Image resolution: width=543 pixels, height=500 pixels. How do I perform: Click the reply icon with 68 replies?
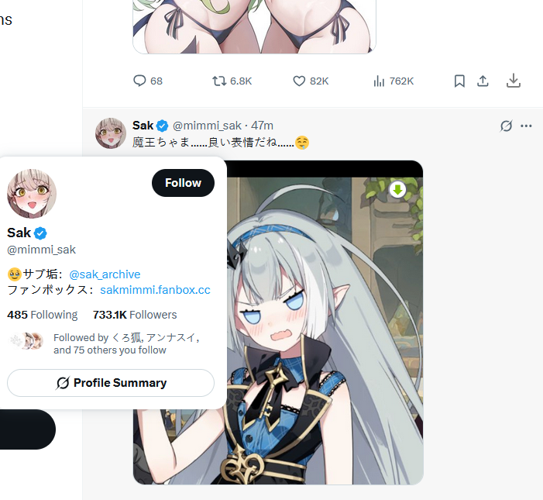pos(139,81)
